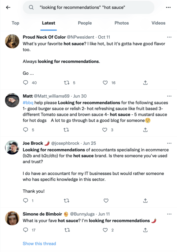Go back to previous page
Image resolution: width=177 pixels, height=252 pixels.
(8, 7)
